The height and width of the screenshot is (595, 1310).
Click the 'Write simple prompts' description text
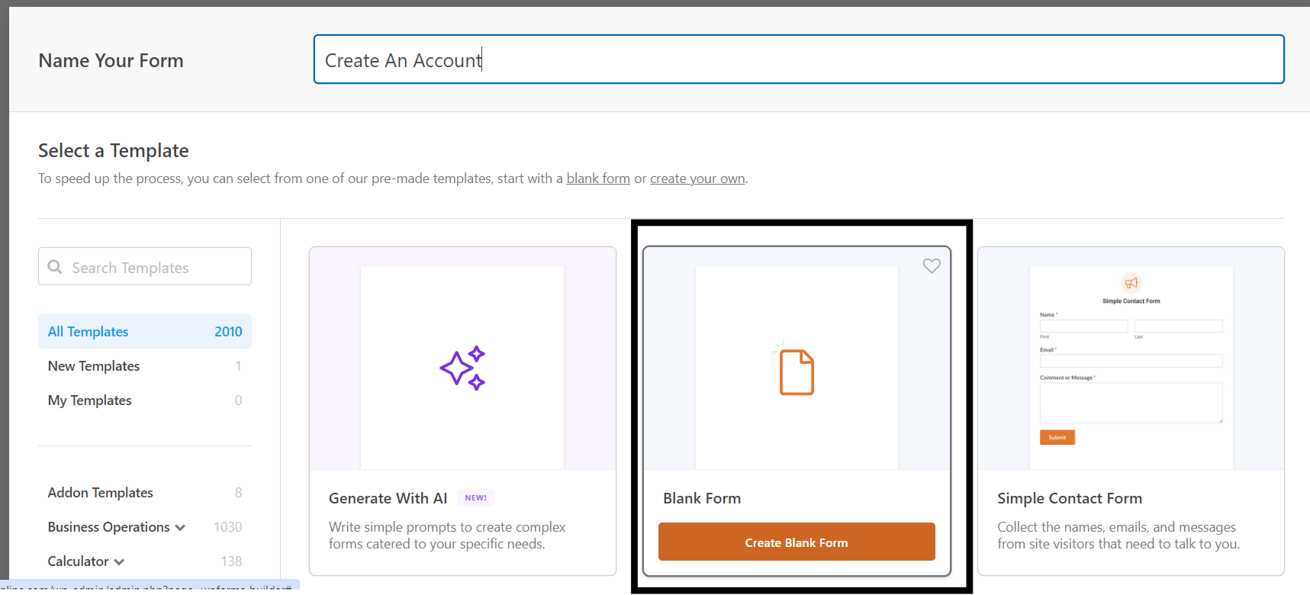tap(447, 535)
